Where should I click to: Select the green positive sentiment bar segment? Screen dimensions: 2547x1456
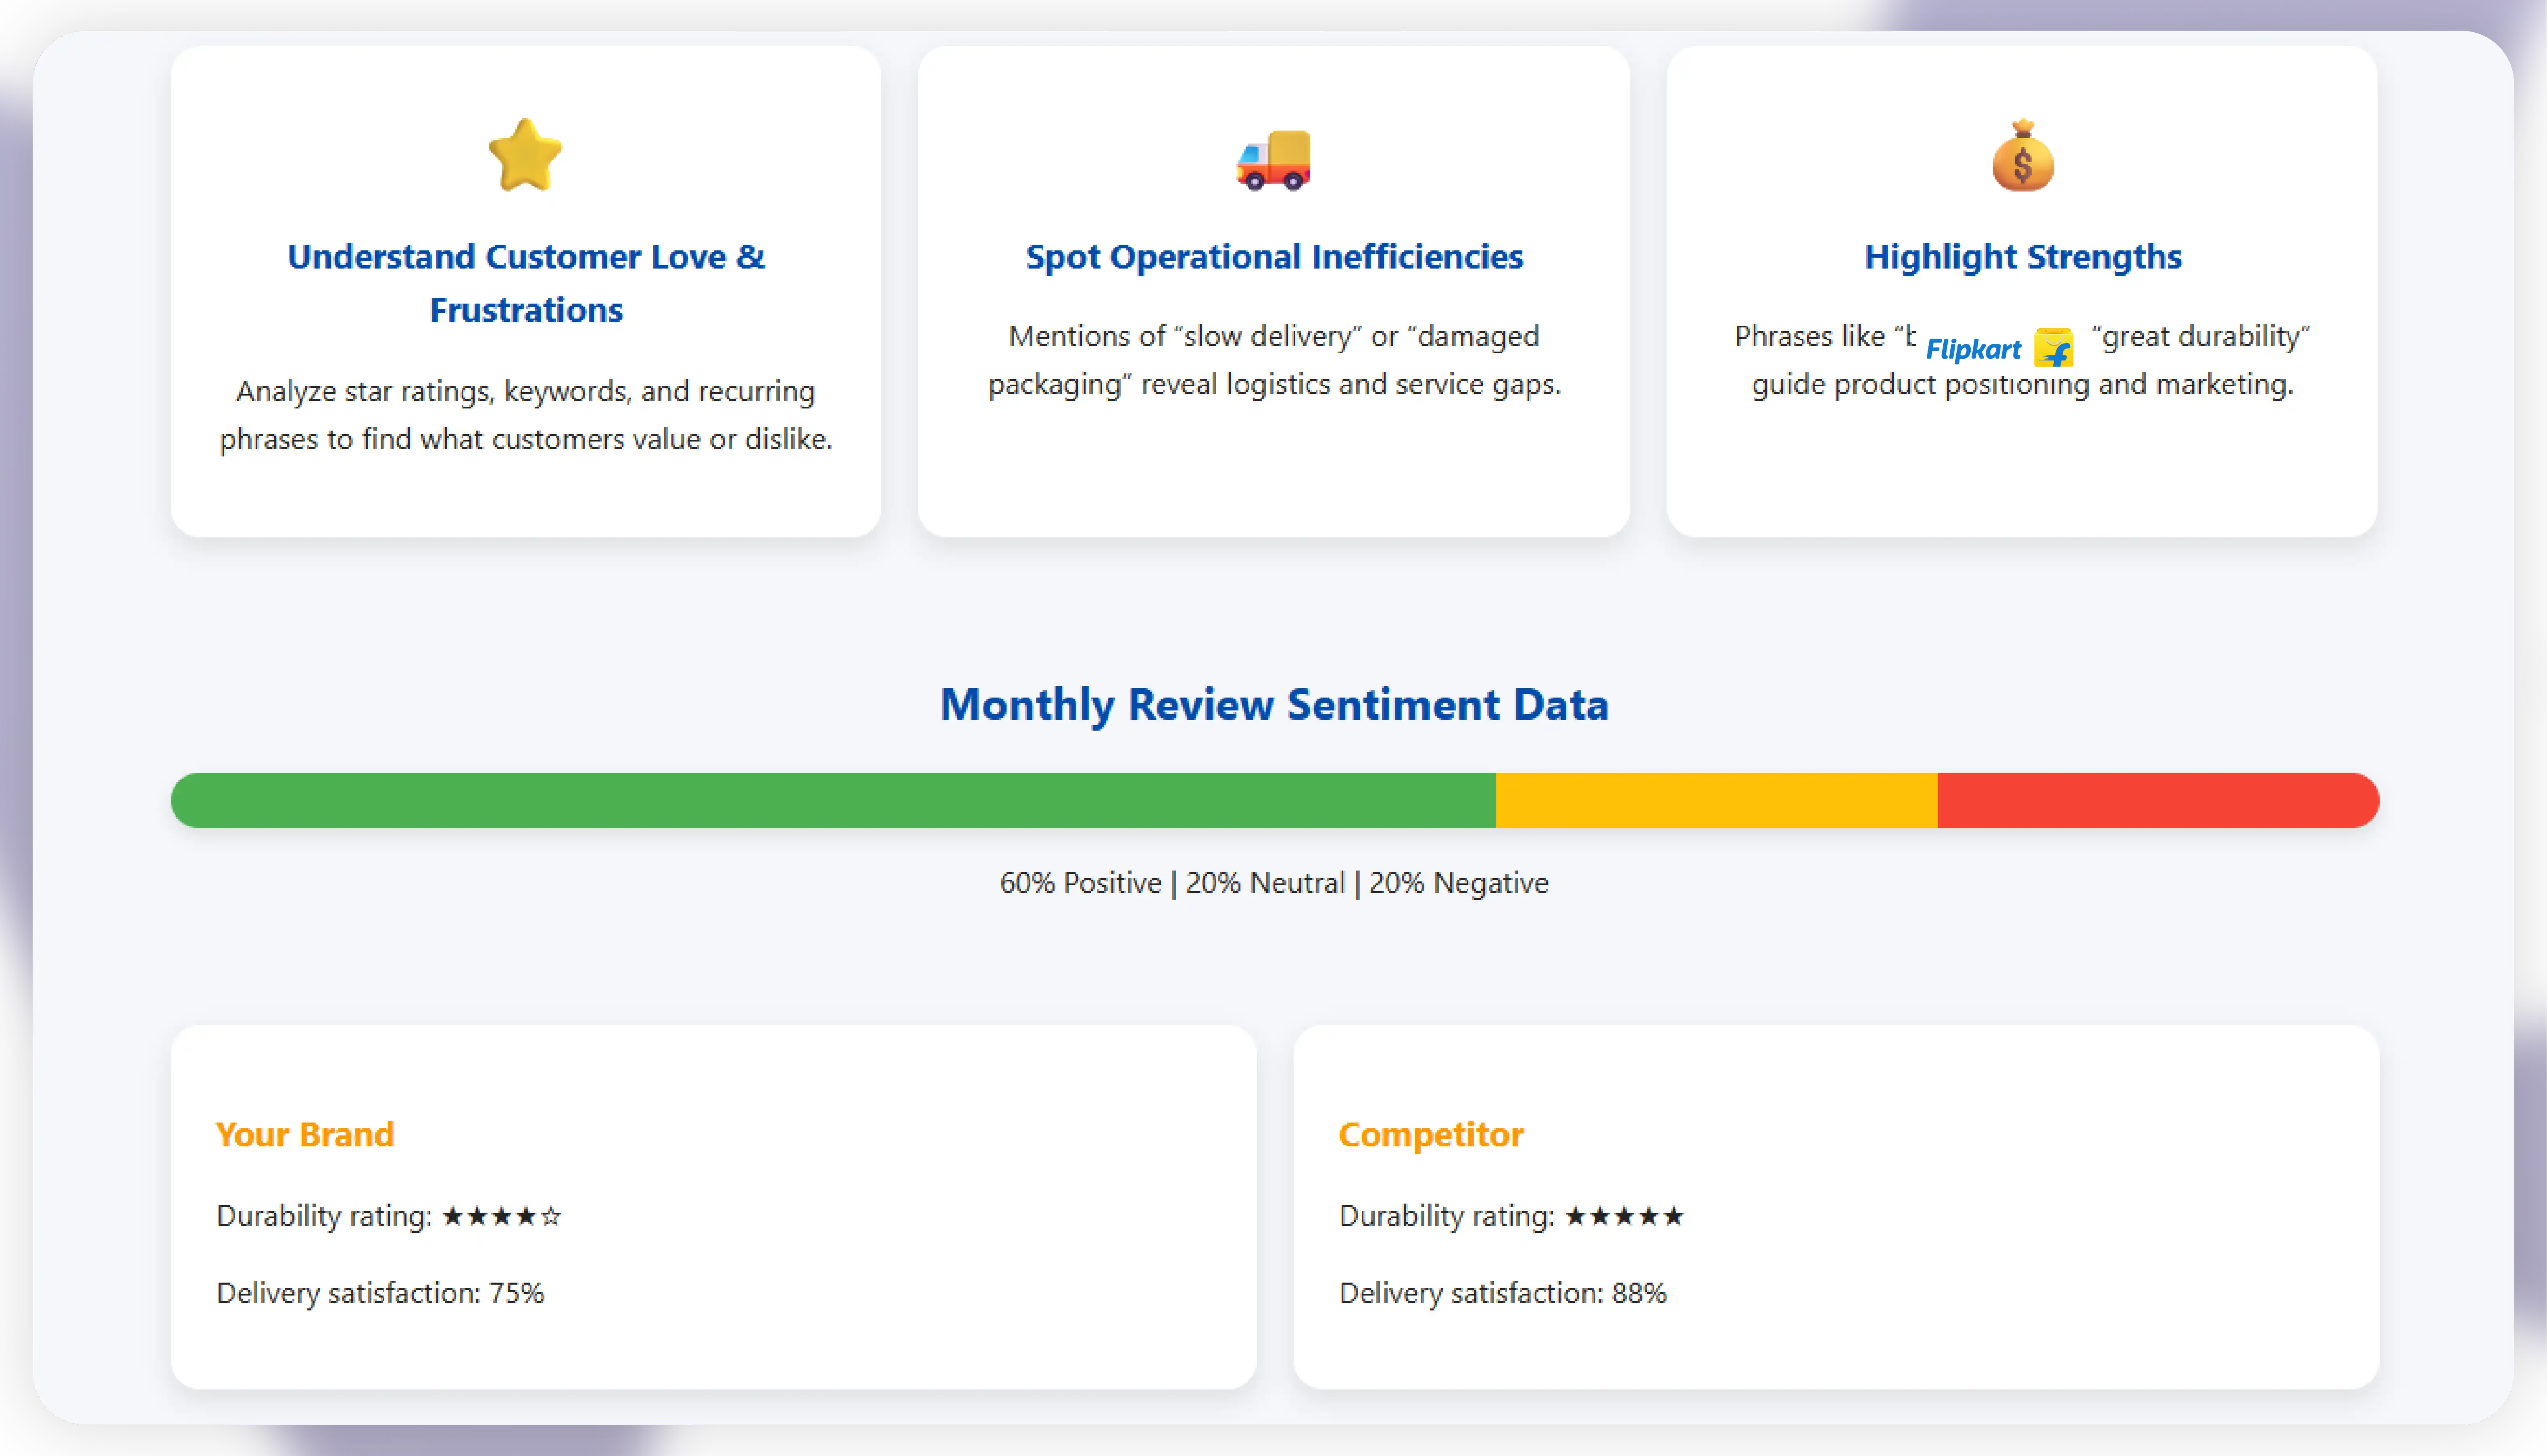click(833, 800)
